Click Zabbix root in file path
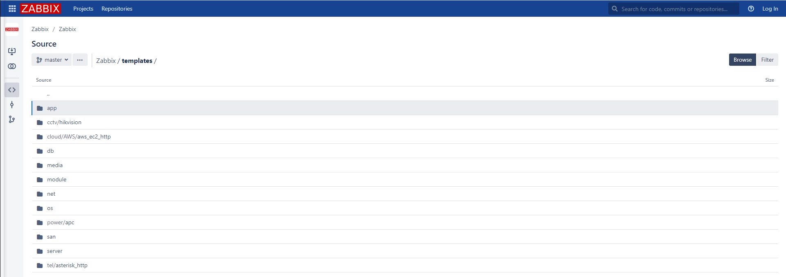Viewport: 786px width, 277px height. pyautogui.click(x=106, y=60)
